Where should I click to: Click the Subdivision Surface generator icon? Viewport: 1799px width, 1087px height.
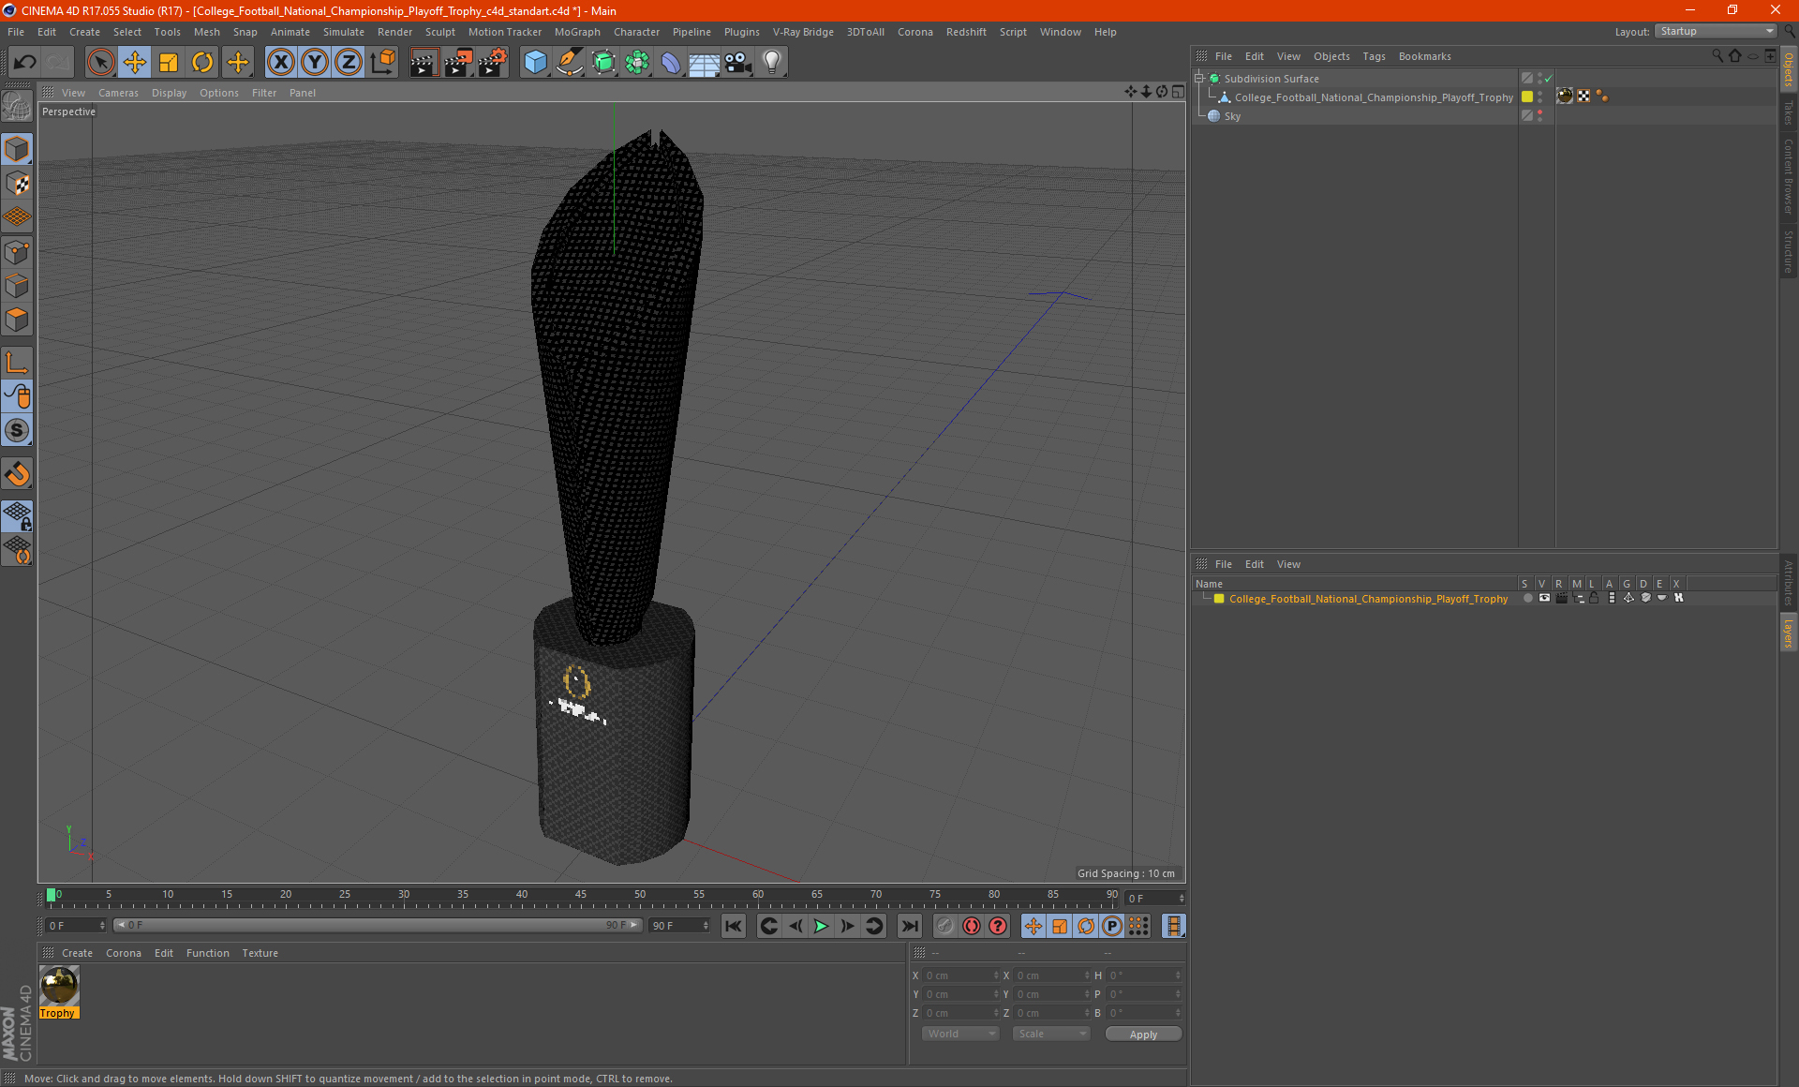tap(603, 63)
